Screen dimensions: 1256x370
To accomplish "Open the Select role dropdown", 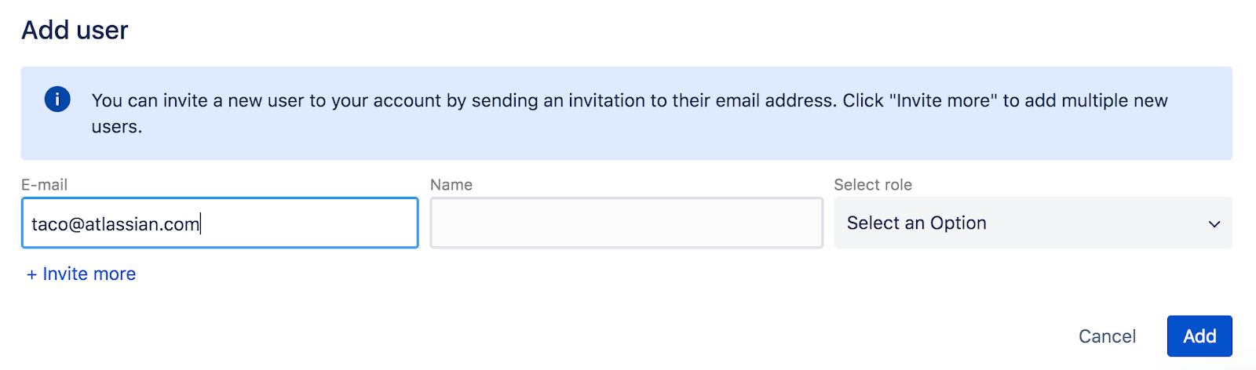I will click(1032, 223).
